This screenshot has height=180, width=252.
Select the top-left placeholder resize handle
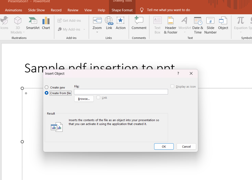(22, 88)
